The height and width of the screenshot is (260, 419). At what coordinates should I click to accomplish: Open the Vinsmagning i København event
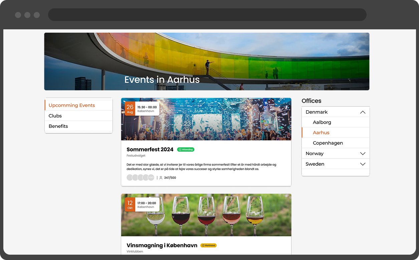(x=162, y=245)
